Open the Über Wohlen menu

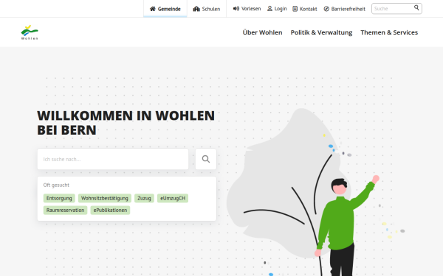pyautogui.click(x=262, y=32)
